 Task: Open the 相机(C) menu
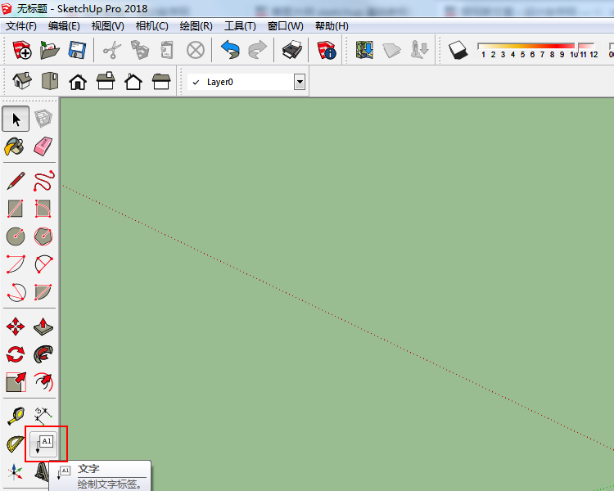151,26
